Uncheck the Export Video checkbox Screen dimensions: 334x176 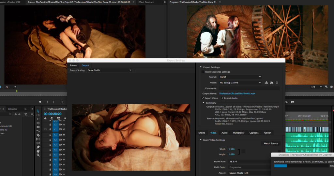pos(203,98)
